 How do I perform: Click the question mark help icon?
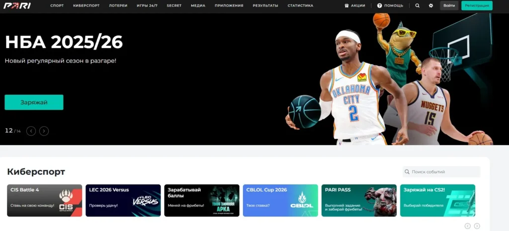tap(379, 5)
